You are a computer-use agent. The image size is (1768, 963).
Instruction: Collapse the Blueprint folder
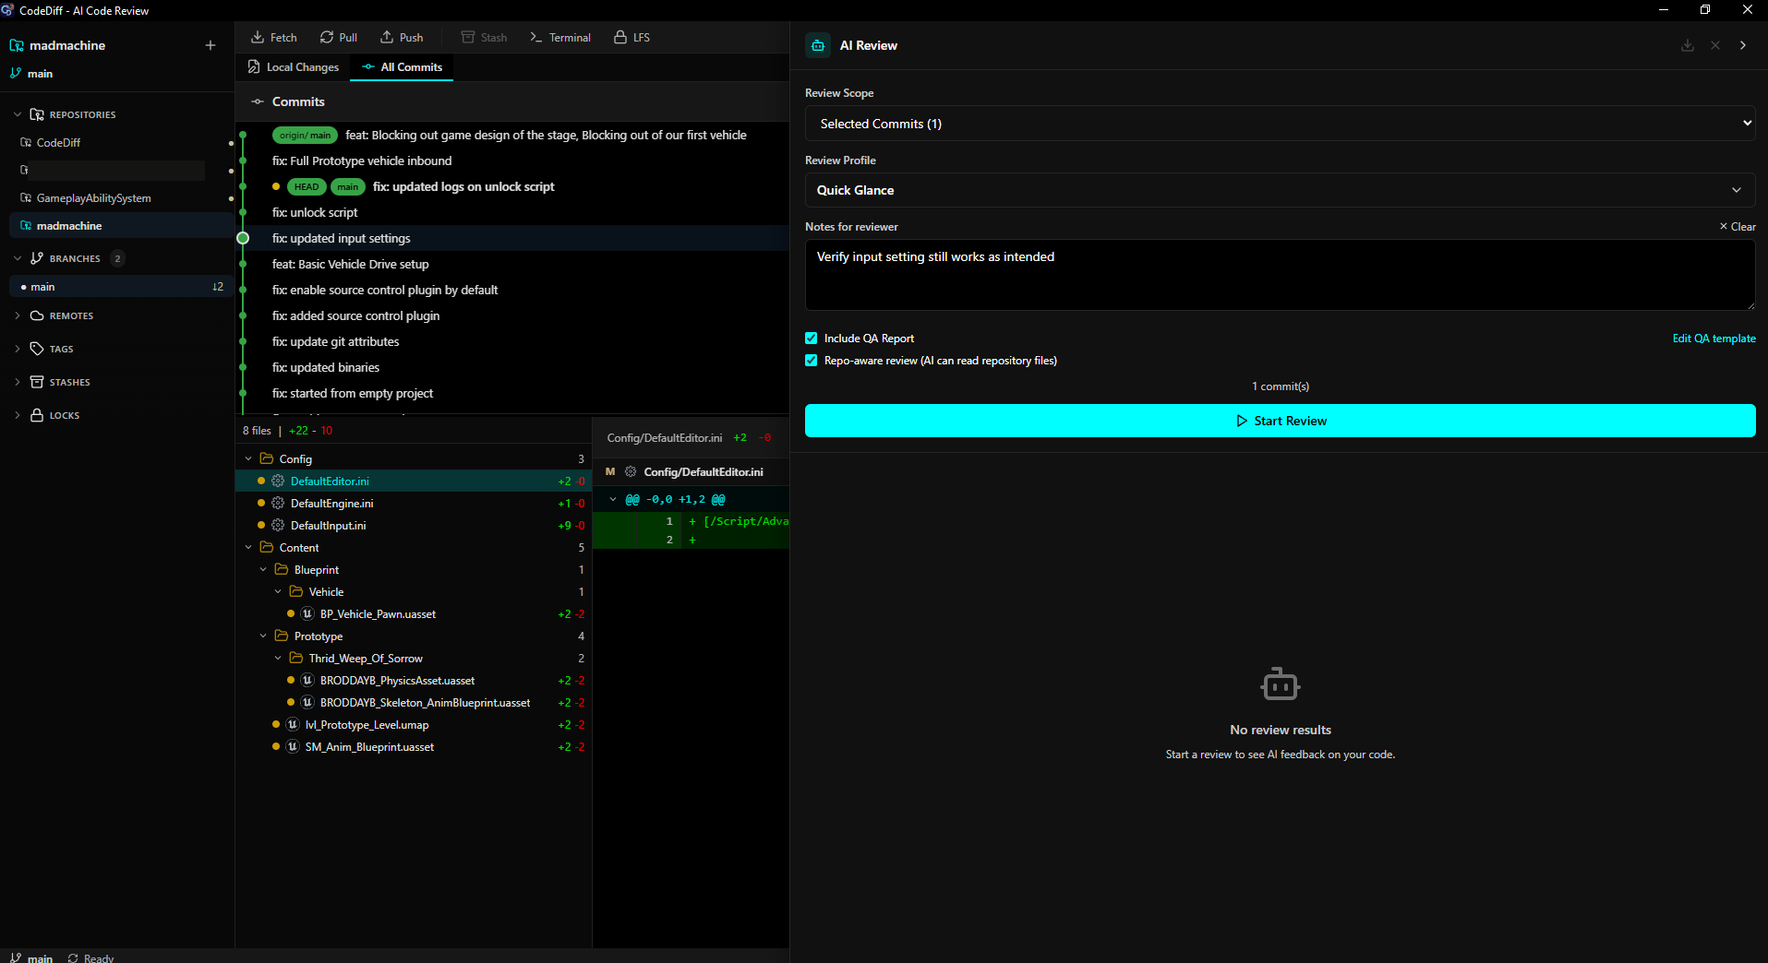click(263, 569)
